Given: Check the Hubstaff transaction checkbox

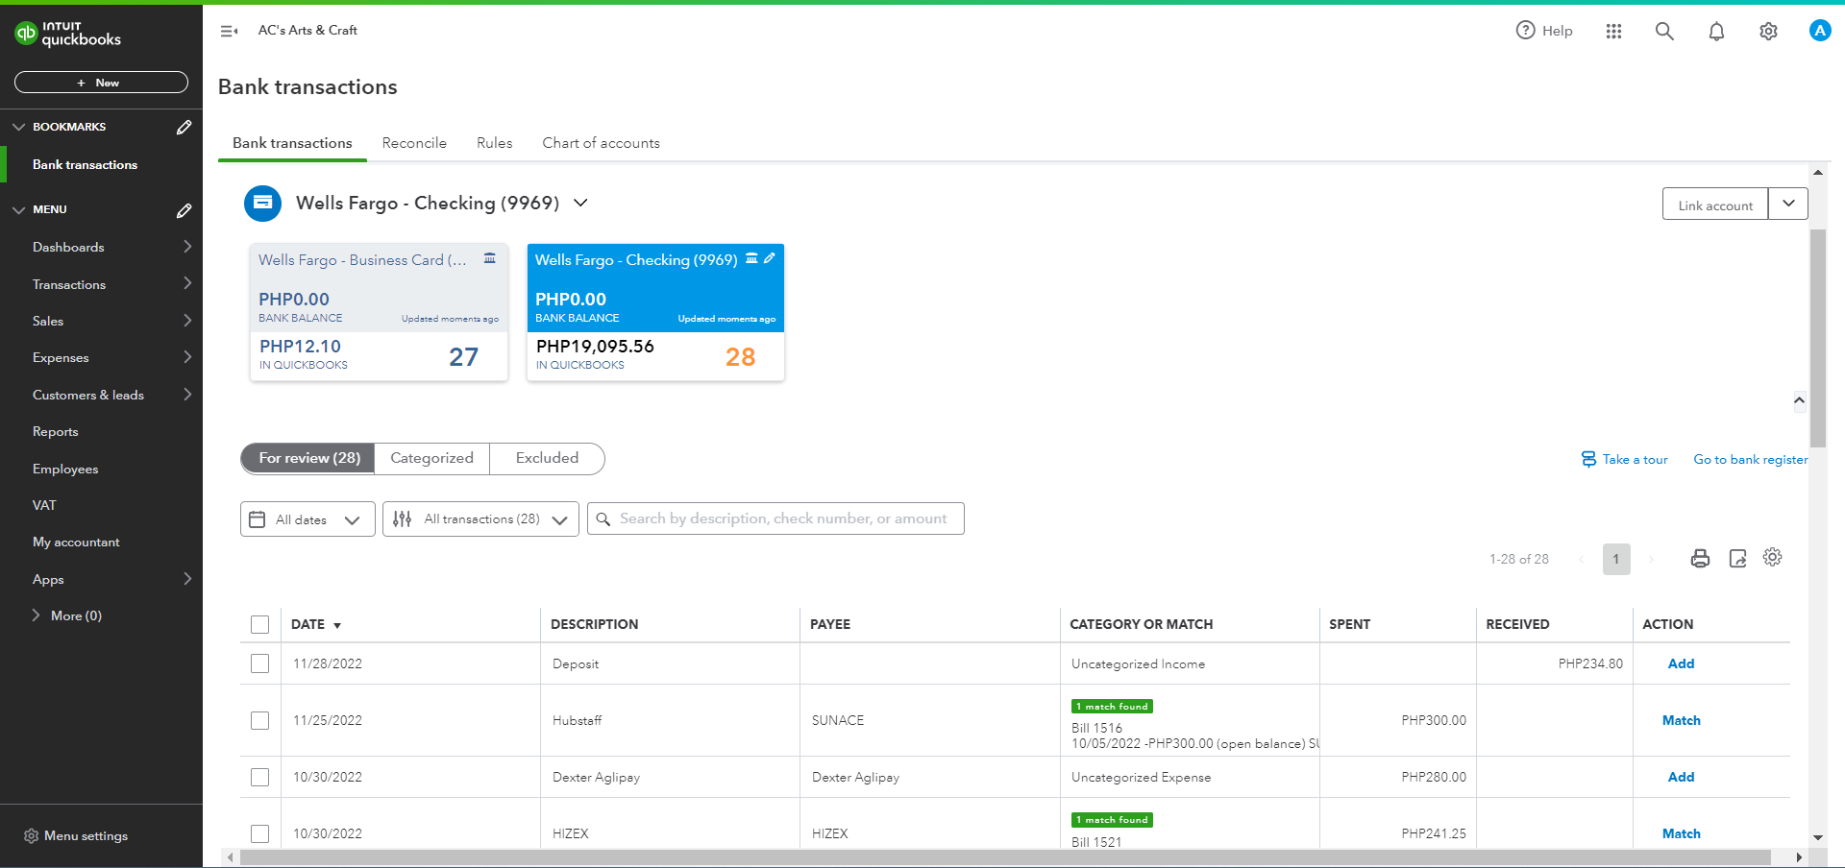Looking at the screenshot, I should (259, 720).
